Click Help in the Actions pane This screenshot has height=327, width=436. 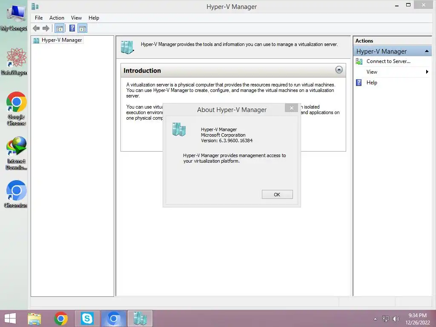click(x=372, y=83)
